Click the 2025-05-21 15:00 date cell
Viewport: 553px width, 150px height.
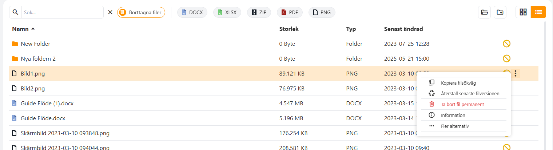pyautogui.click(x=407, y=58)
